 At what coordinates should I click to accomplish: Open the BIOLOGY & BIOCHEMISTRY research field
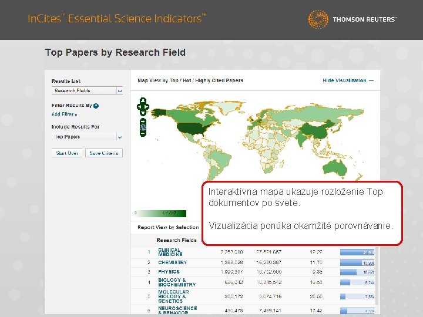coord(177,282)
